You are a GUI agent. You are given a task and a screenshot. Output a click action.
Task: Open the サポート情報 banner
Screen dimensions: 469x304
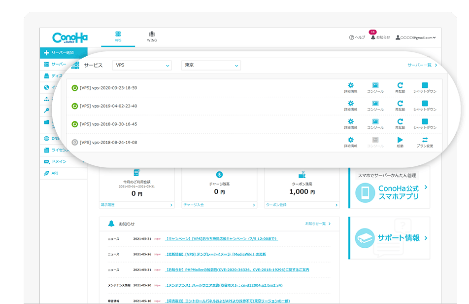[389, 238]
